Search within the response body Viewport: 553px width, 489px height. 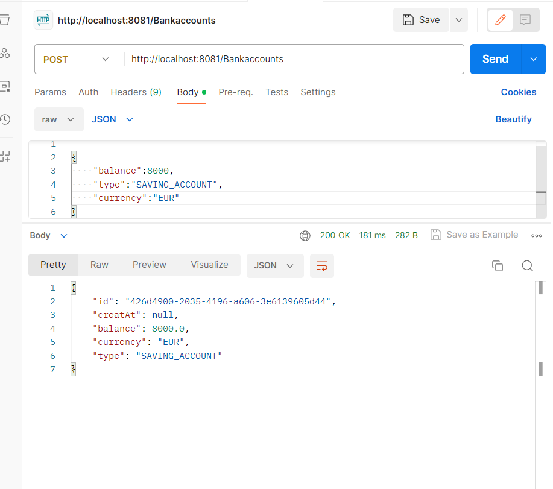point(527,265)
